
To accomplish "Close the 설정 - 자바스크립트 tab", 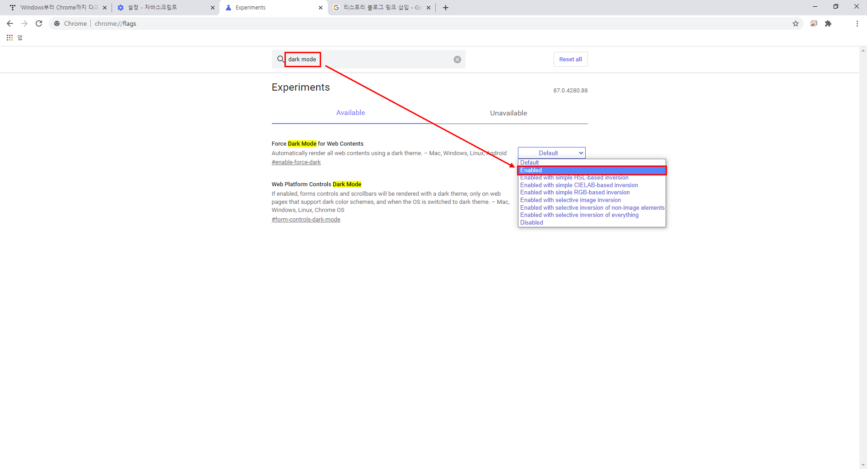I will (x=213, y=8).
